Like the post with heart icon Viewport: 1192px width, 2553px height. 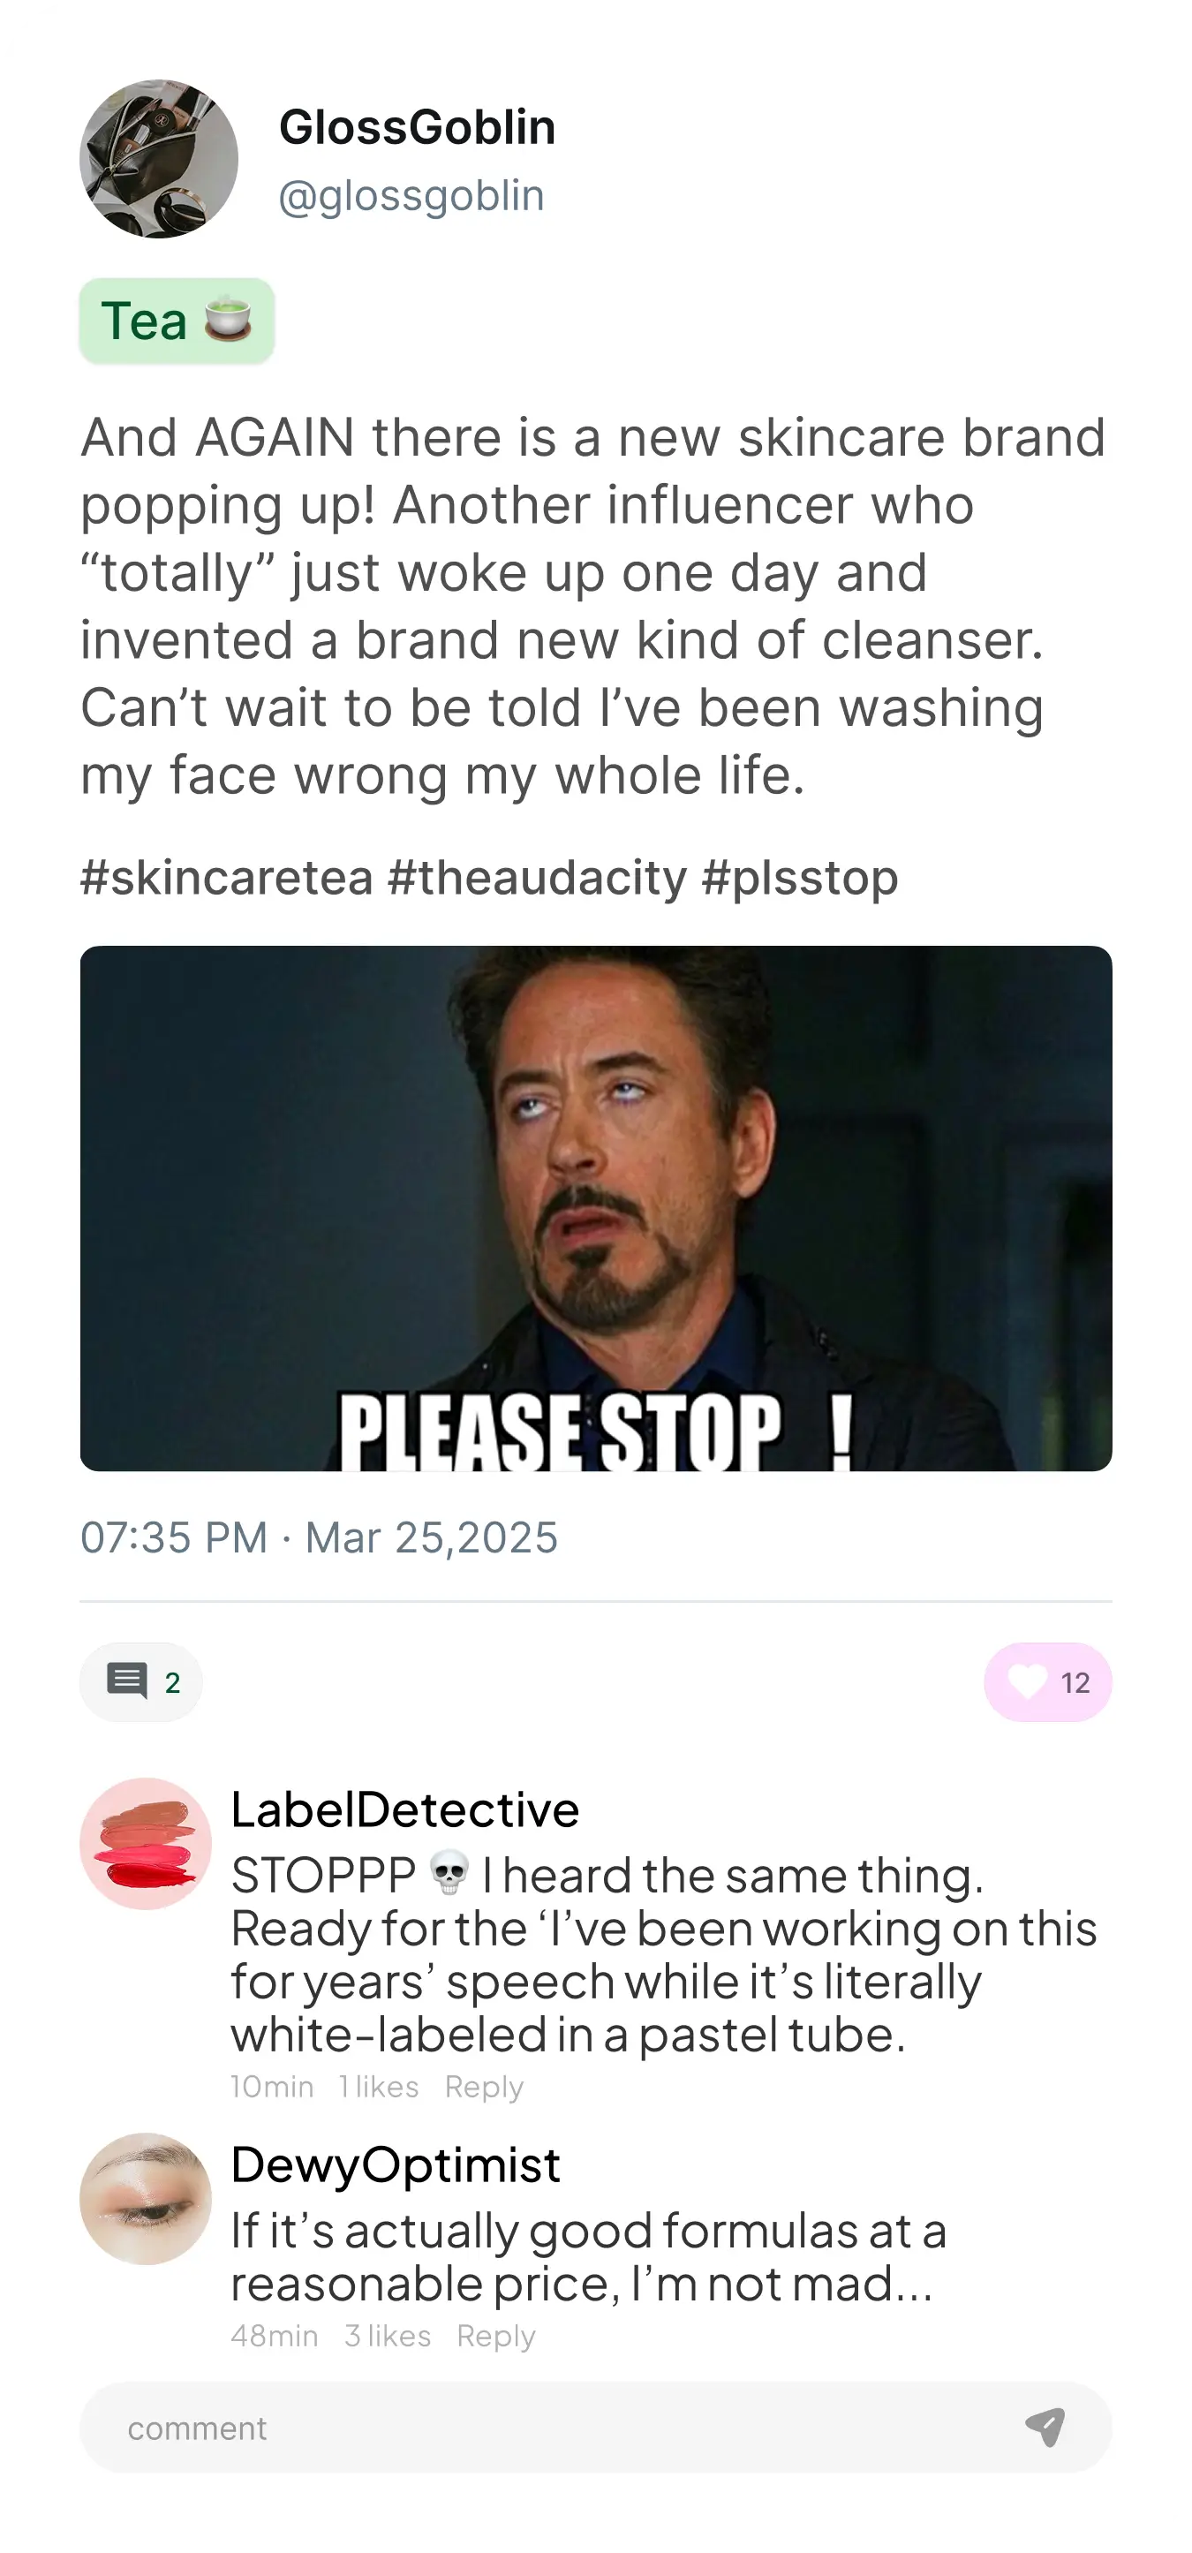coord(1027,1681)
